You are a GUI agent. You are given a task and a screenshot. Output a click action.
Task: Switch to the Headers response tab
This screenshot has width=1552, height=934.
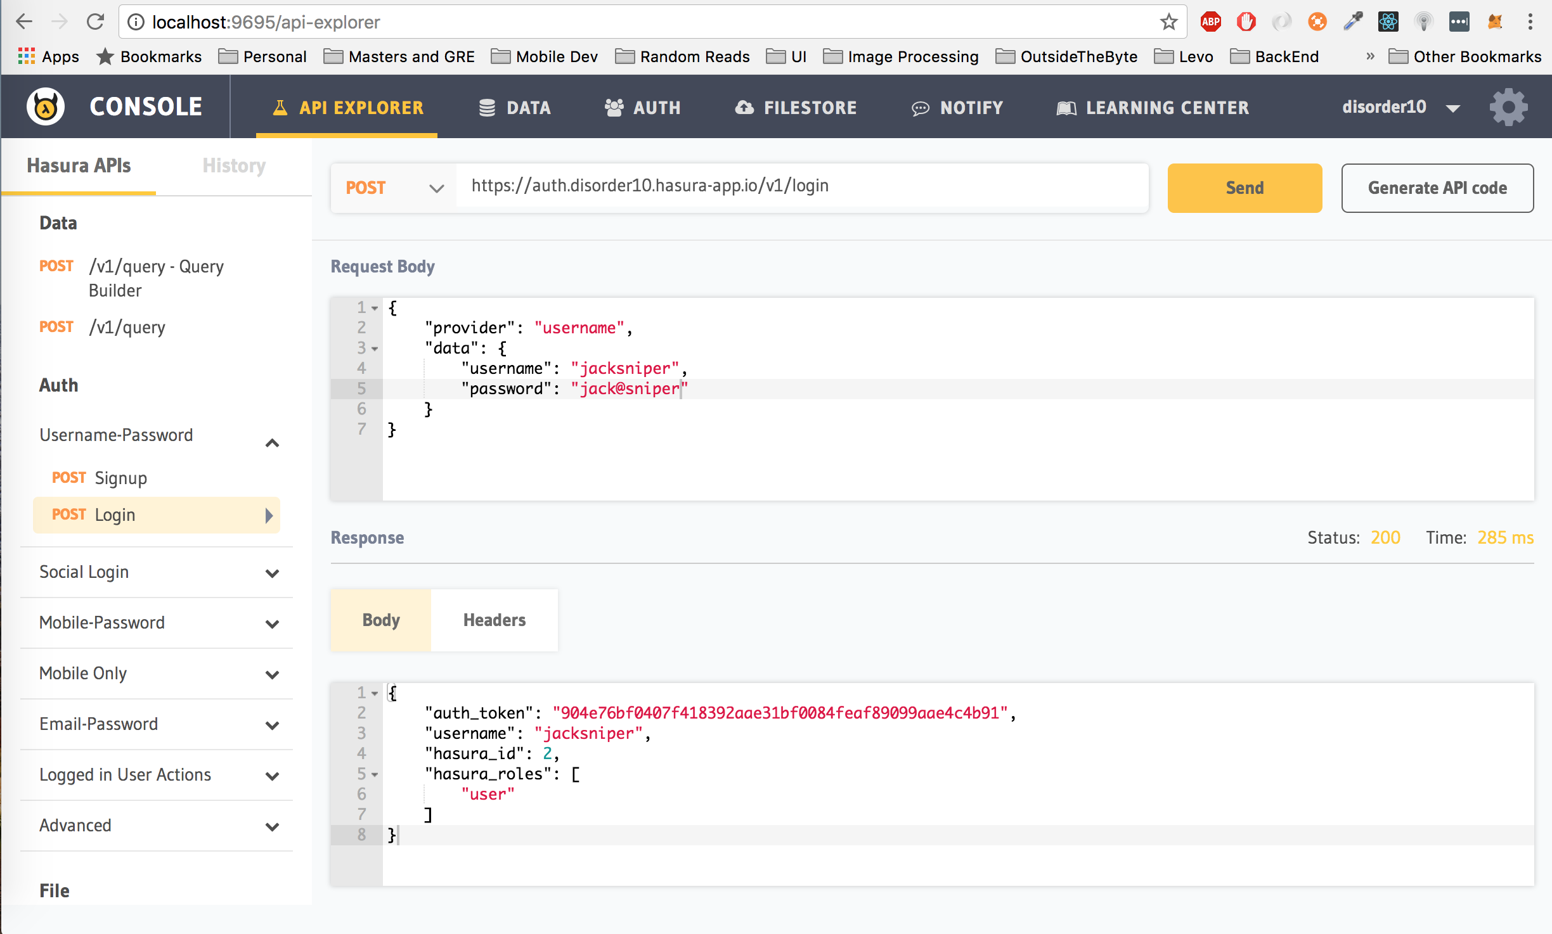(494, 620)
